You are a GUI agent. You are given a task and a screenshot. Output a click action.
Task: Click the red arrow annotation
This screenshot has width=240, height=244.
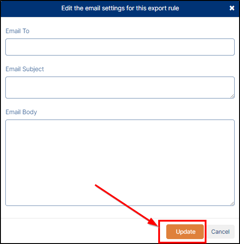126,205
